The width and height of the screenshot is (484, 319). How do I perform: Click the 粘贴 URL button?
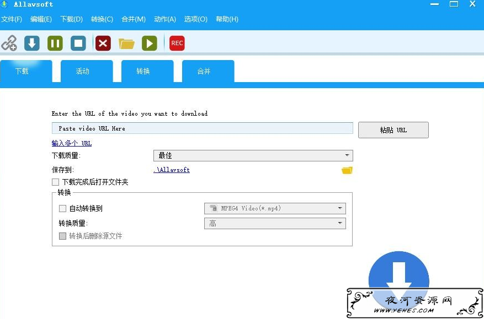coord(393,130)
